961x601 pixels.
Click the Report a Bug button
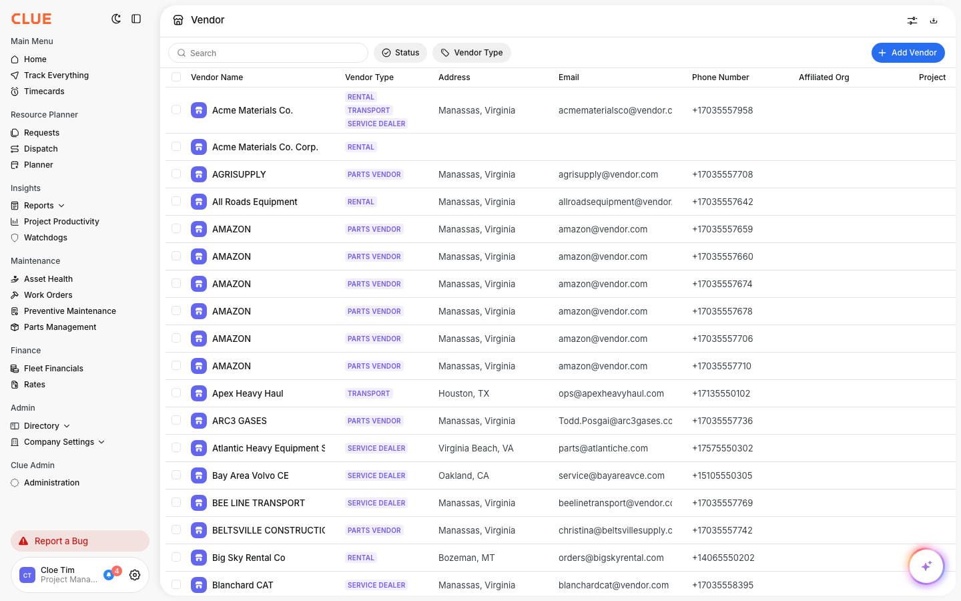tap(80, 541)
